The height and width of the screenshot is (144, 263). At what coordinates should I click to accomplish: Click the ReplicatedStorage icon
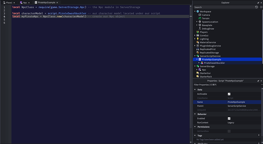pos(198,53)
